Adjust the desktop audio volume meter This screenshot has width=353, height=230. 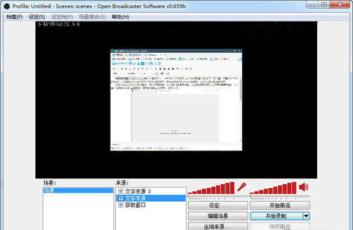click(273, 188)
